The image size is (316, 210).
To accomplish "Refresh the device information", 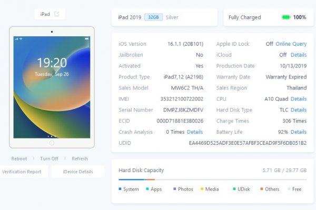I will click(80, 158).
